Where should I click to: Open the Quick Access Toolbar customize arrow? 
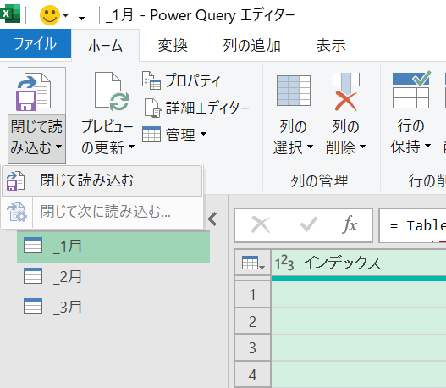[x=81, y=17]
